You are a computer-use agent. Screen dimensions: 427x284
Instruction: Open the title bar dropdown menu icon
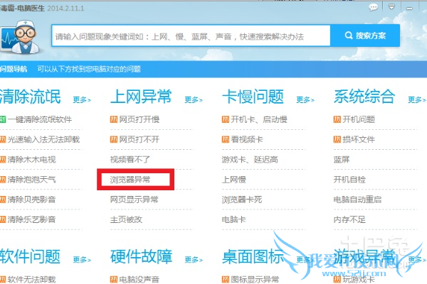[391, 7]
